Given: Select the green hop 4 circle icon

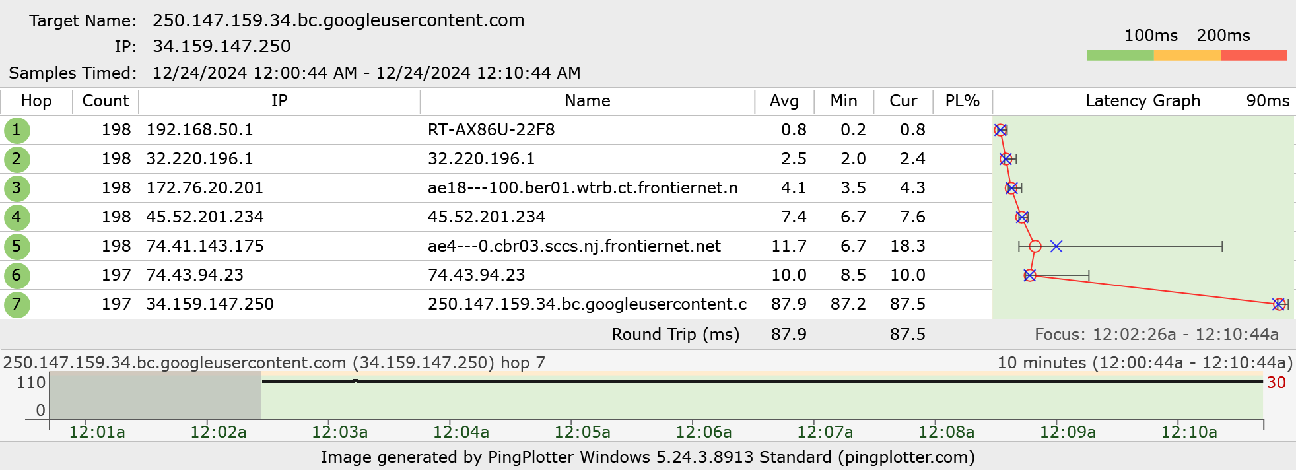Looking at the screenshot, I should tap(17, 217).
